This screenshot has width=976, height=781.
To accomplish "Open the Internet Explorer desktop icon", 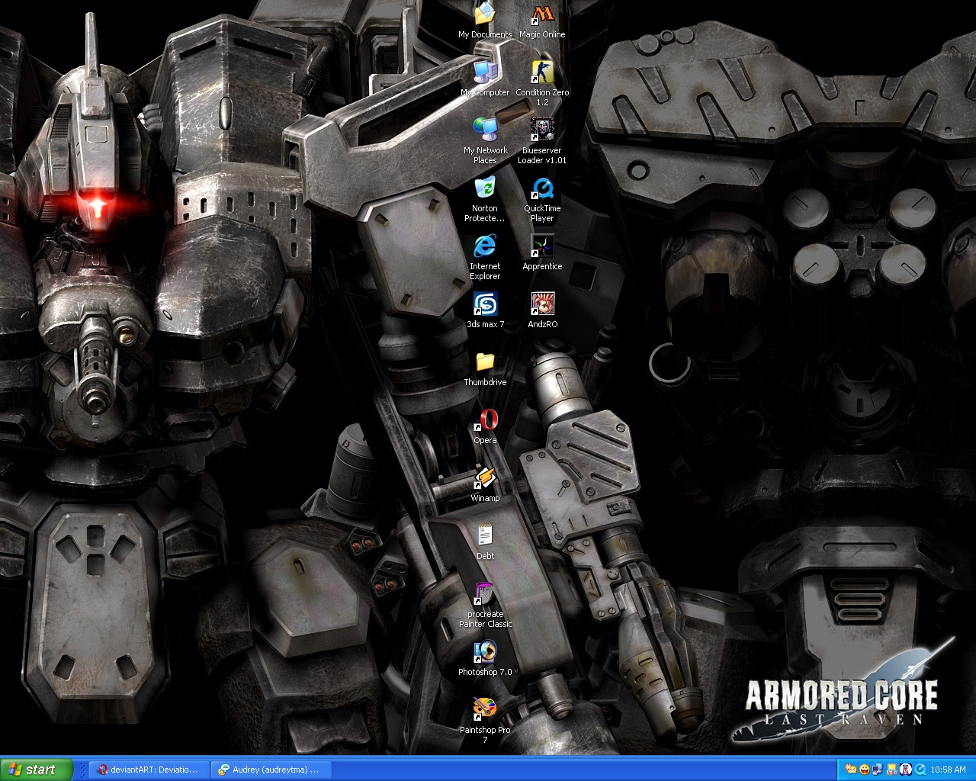I will (x=485, y=257).
